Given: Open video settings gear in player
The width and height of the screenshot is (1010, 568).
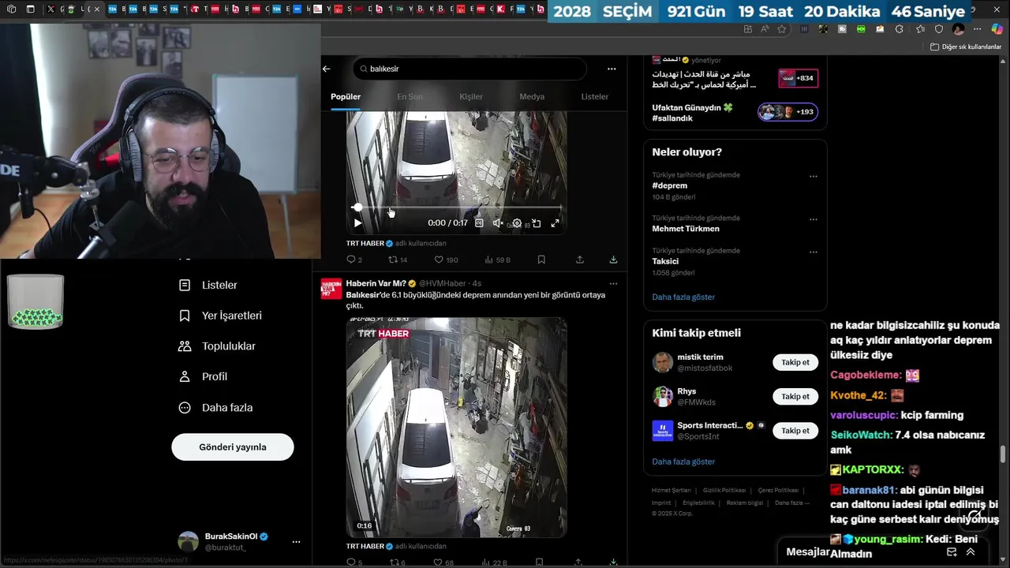Looking at the screenshot, I should point(517,223).
